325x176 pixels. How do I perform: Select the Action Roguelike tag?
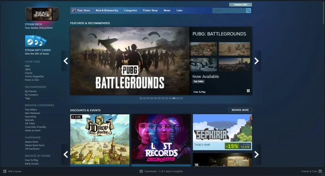(x=34, y=77)
